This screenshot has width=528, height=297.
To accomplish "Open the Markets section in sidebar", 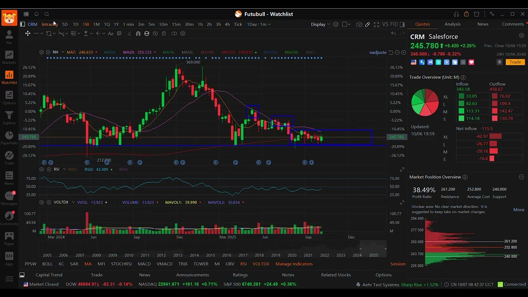I will pos(9,57).
